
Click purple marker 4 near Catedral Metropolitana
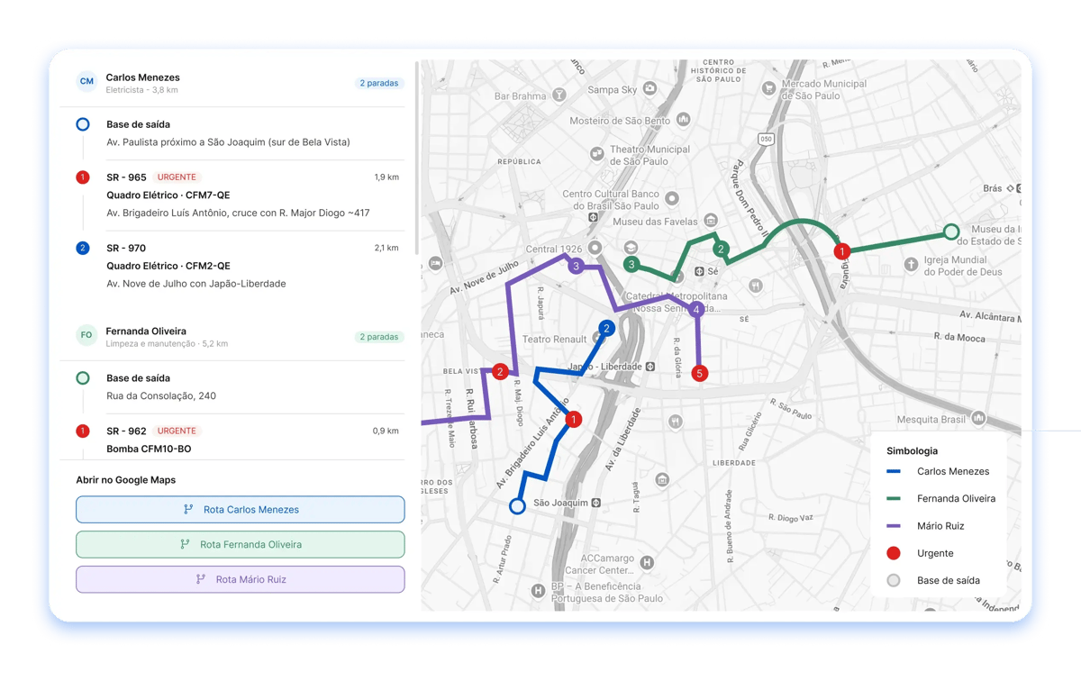(696, 310)
